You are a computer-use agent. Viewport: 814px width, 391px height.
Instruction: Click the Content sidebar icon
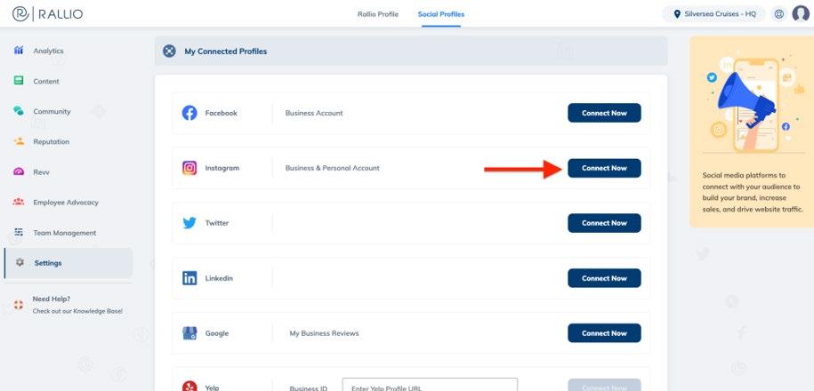pos(19,80)
